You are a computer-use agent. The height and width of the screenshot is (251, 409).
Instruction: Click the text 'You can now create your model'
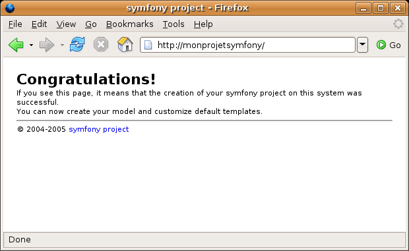tap(76, 111)
